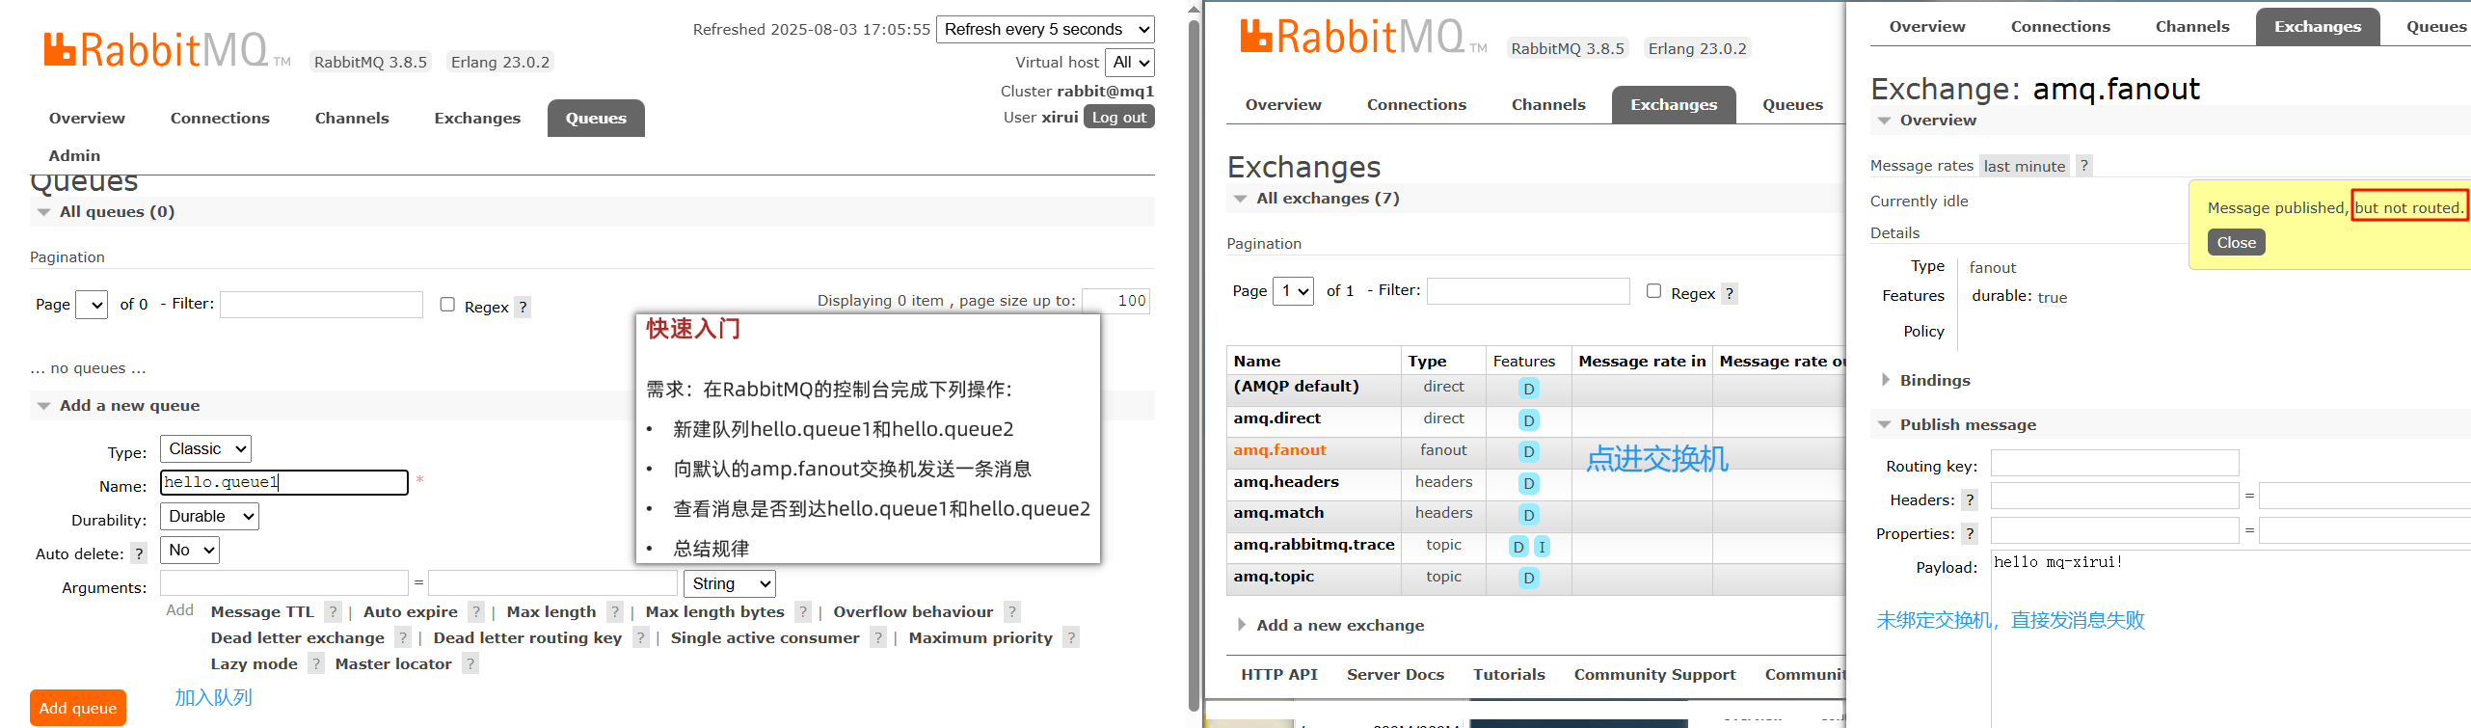
Task: Close the Message published notification
Action: tap(2236, 242)
